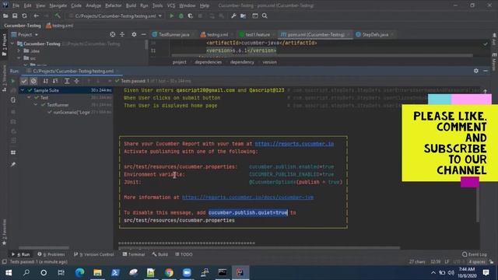
Task: Click Expand All icon in test toolbar
Action: coord(67,81)
